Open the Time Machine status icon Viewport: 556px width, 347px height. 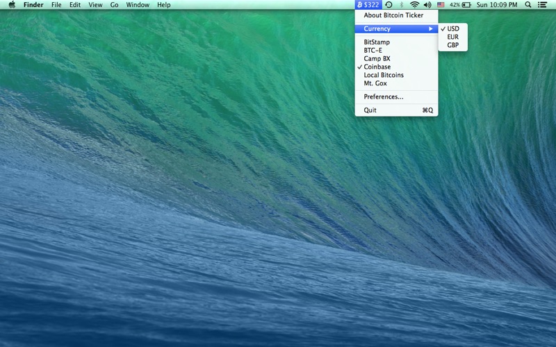point(389,5)
